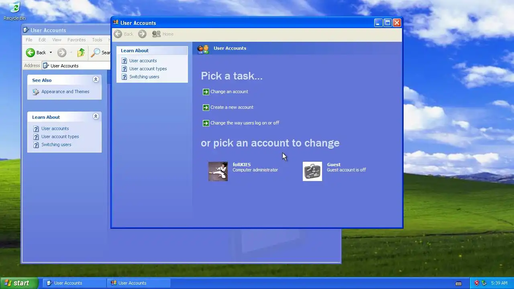
Task: Click green arrow beside Change an account
Action: (x=206, y=92)
